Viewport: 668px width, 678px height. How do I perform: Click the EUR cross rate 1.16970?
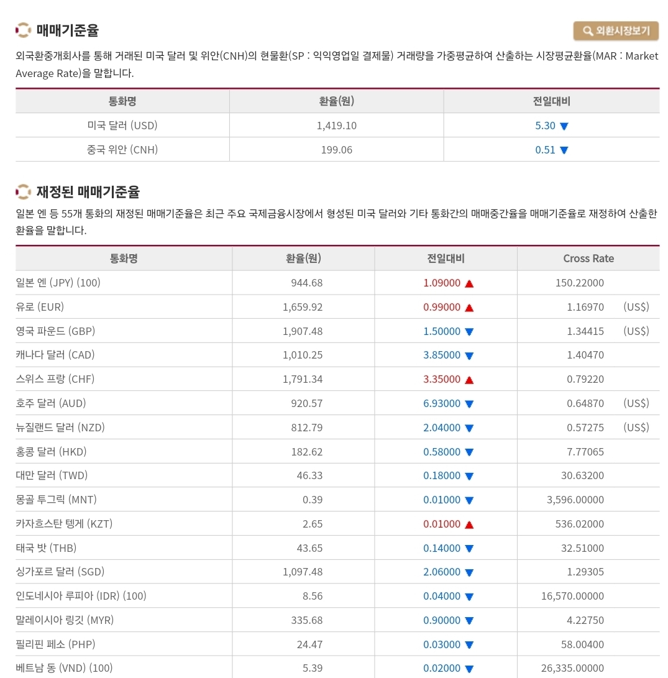click(x=585, y=307)
